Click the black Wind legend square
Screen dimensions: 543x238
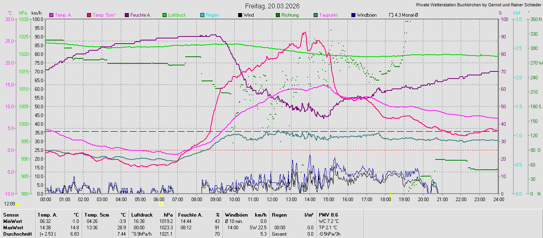click(240, 15)
